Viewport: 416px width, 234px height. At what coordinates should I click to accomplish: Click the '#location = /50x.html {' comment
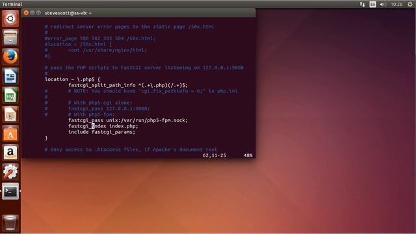[78, 44]
